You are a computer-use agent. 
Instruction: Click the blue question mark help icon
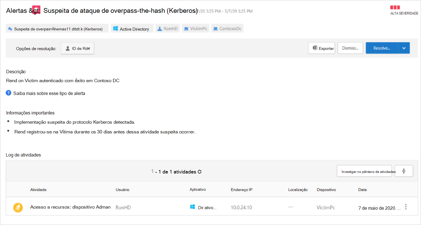tap(9, 93)
